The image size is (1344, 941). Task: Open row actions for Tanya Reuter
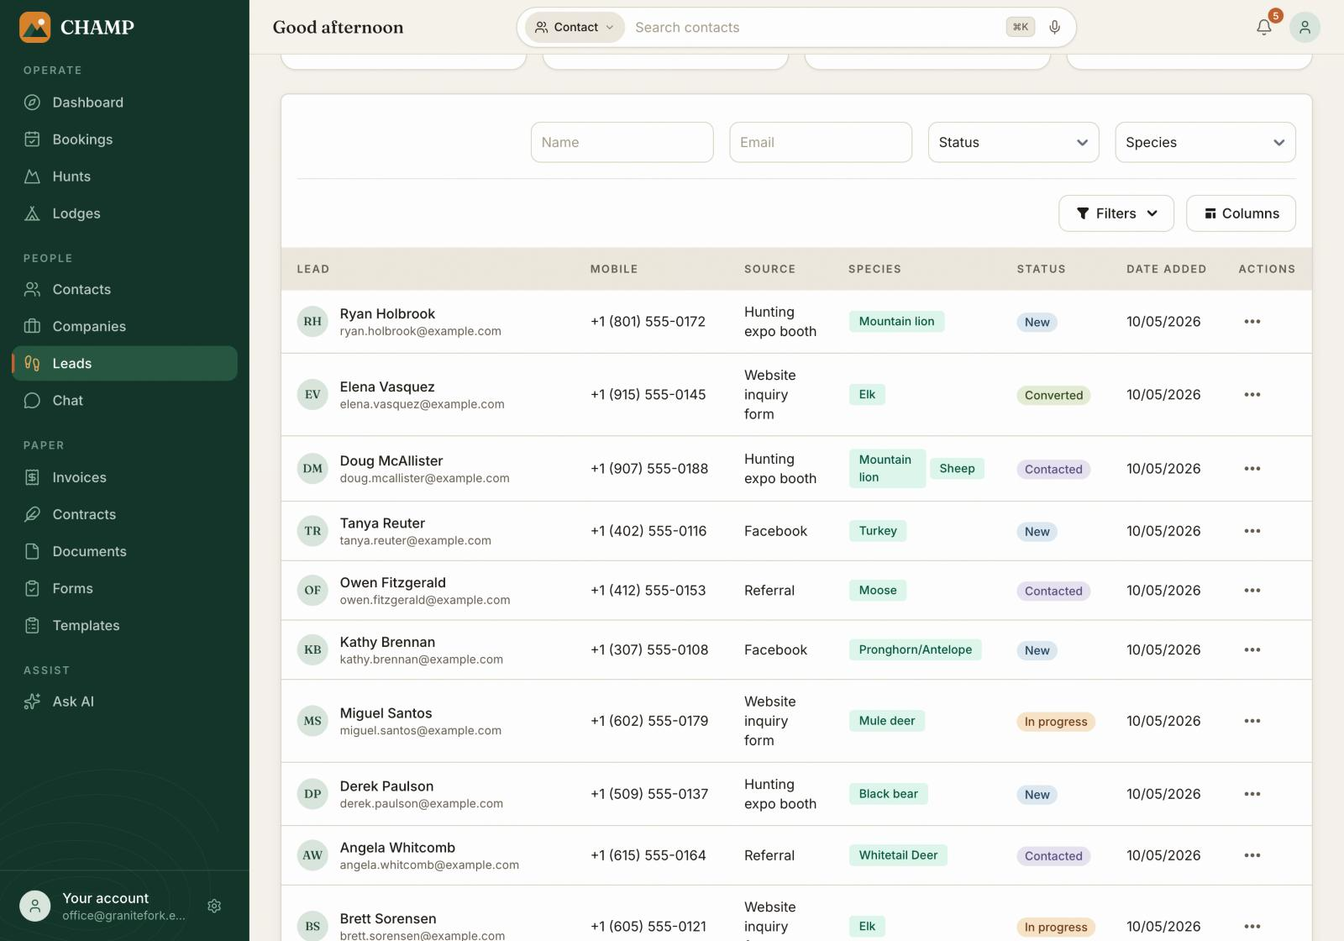click(1252, 530)
